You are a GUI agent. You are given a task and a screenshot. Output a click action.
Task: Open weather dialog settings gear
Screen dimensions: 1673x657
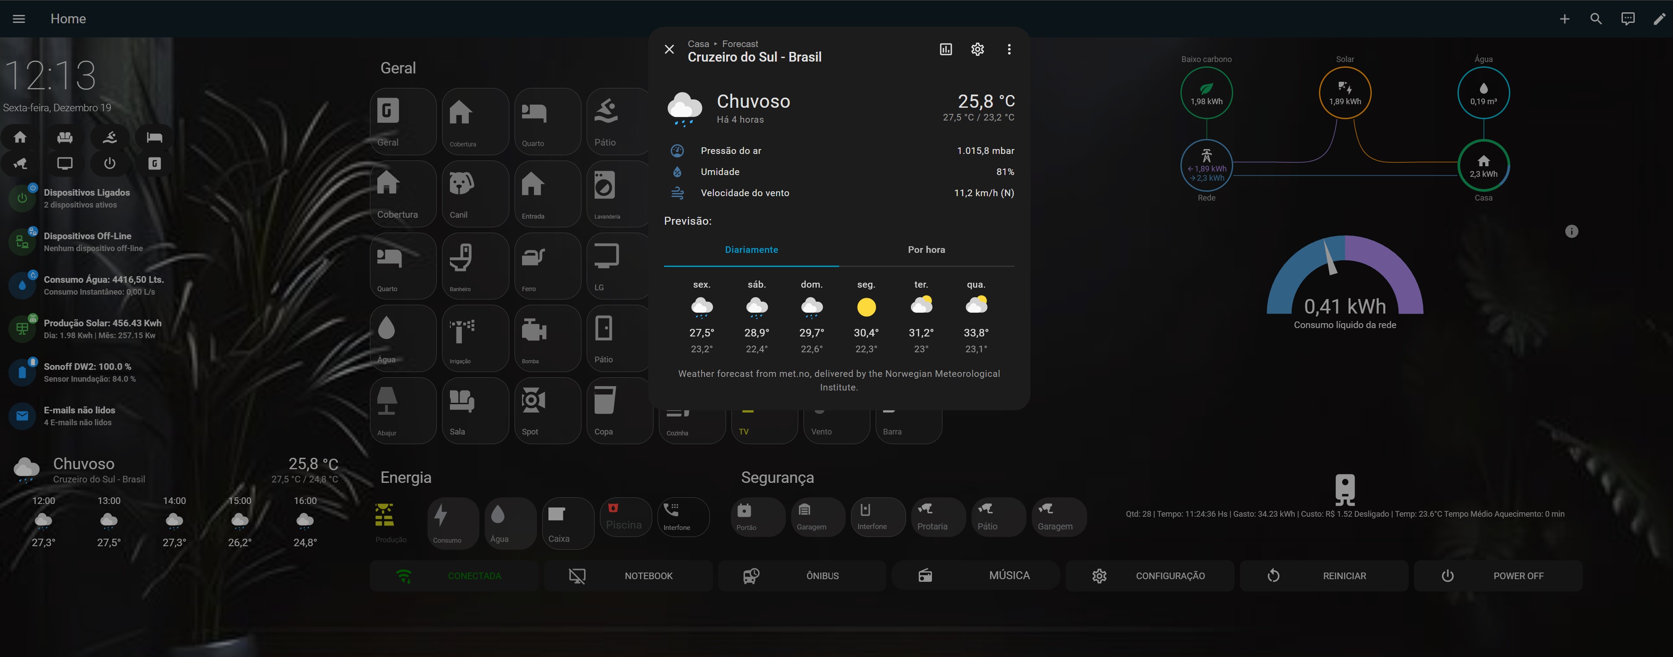(x=977, y=49)
